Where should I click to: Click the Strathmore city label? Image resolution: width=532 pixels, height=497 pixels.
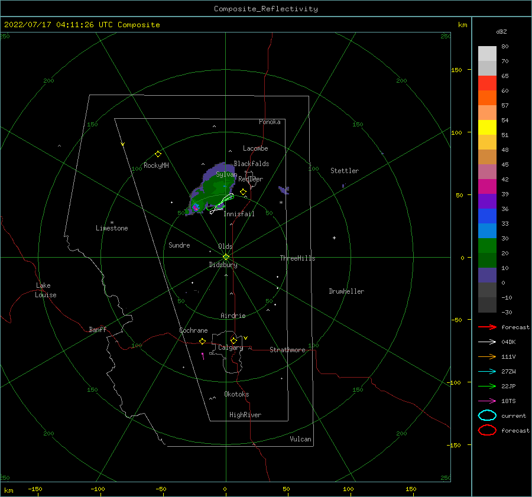point(287,350)
